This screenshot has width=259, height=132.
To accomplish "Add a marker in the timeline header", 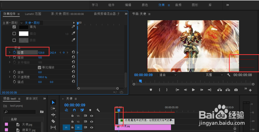I will click(90, 110).
